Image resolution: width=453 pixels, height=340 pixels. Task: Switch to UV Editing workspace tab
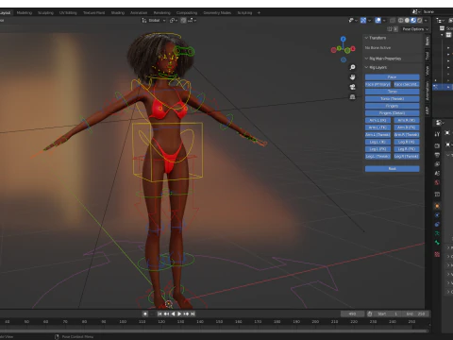pyautogui.click(x=68, y=13)
